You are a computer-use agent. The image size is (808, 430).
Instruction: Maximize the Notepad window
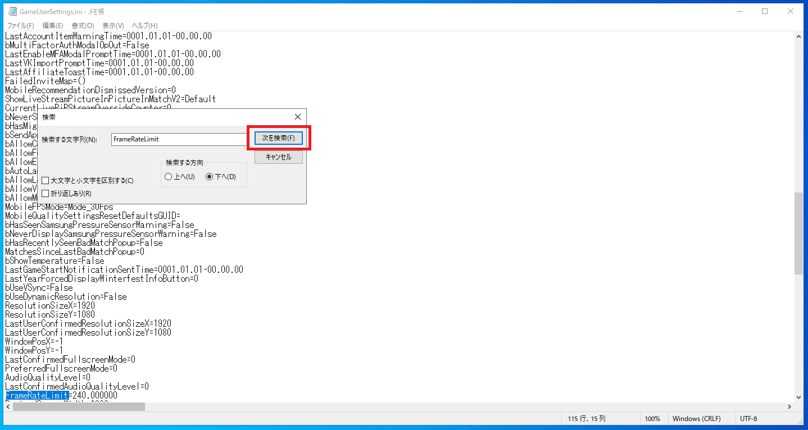coord(765,11)
